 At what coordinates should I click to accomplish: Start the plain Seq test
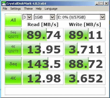[x=13, y=64]
